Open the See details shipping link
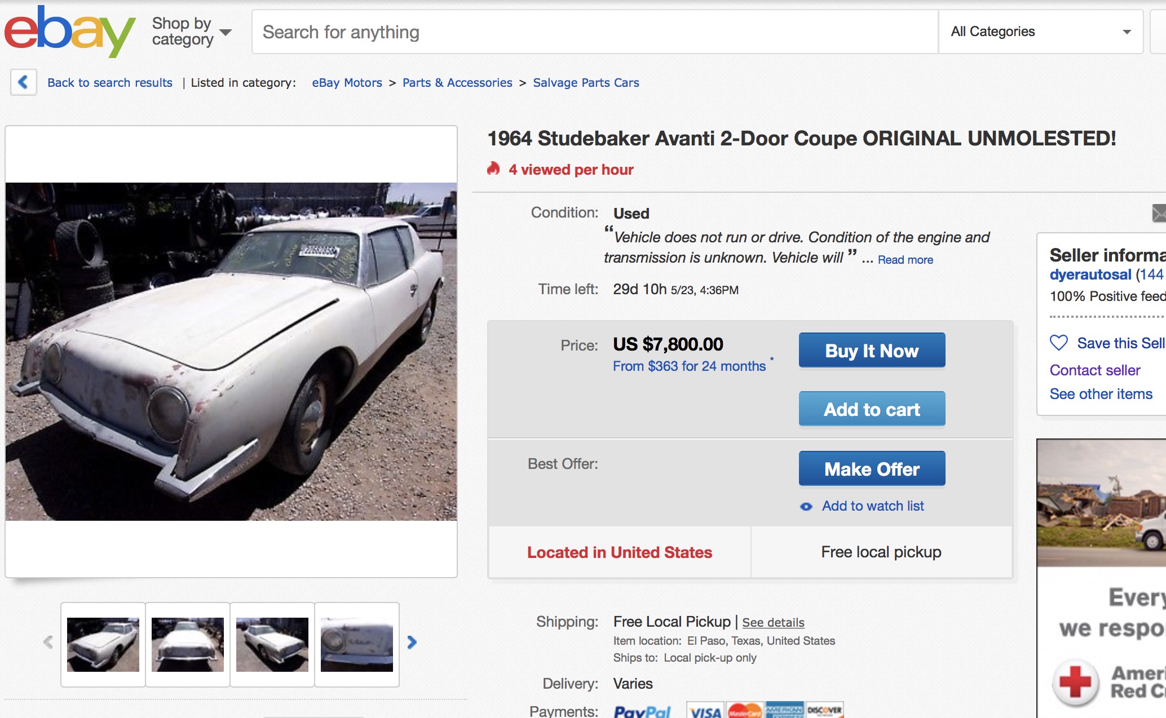The image size is (1166, 718). pos(773,623)
